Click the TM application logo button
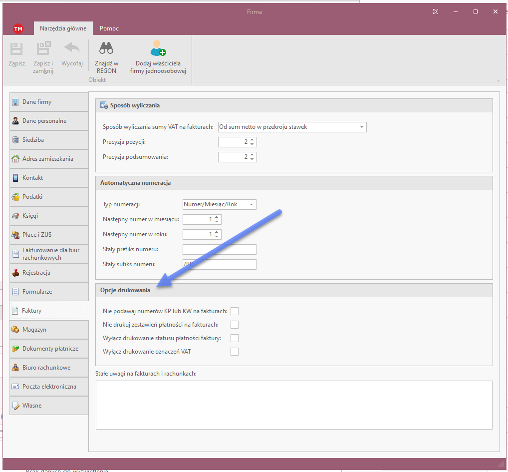This screenshot has width=508, height=472. point(18,29)
